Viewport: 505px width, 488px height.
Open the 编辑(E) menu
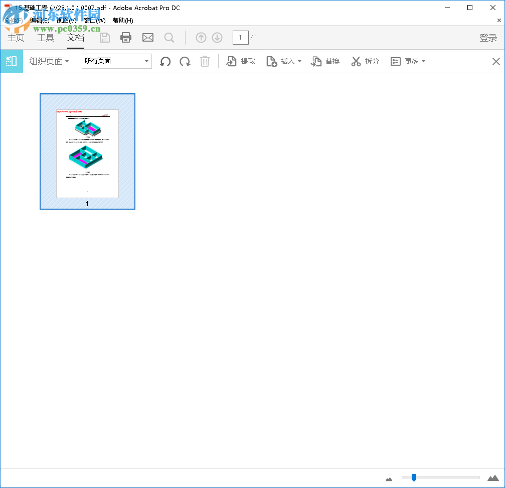point(40,21)
